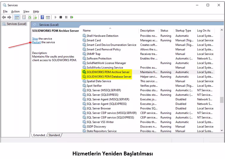The width and height of the screenshot is (225, 159).
Task: Select the SQL Server (SQLEXPRESS) service
Action: [148, 95]
